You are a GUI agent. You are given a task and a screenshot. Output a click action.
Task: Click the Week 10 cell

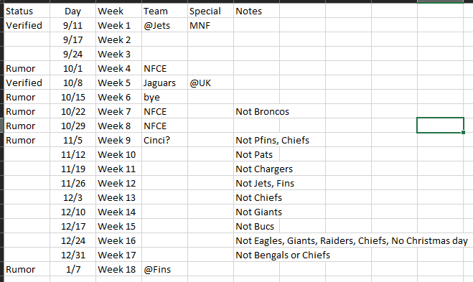coord(119,154)
